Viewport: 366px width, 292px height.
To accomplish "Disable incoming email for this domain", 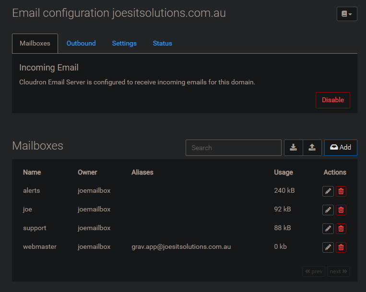I will pyautogui.click(x=333, y=100).
